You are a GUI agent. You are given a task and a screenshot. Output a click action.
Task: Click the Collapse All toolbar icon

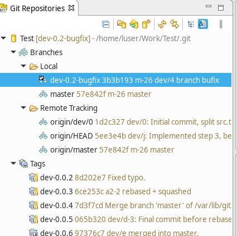click(x=106, y=24)
